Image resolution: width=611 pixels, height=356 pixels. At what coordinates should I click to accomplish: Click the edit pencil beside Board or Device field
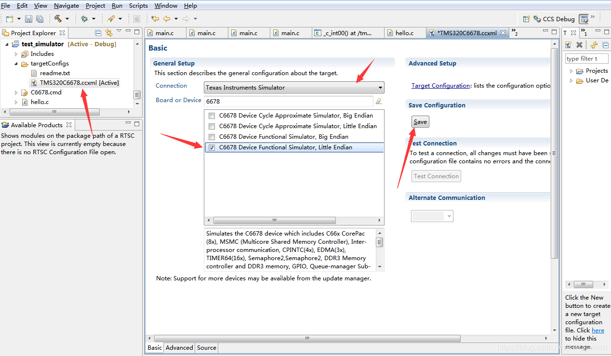click(x=379, y=101)
